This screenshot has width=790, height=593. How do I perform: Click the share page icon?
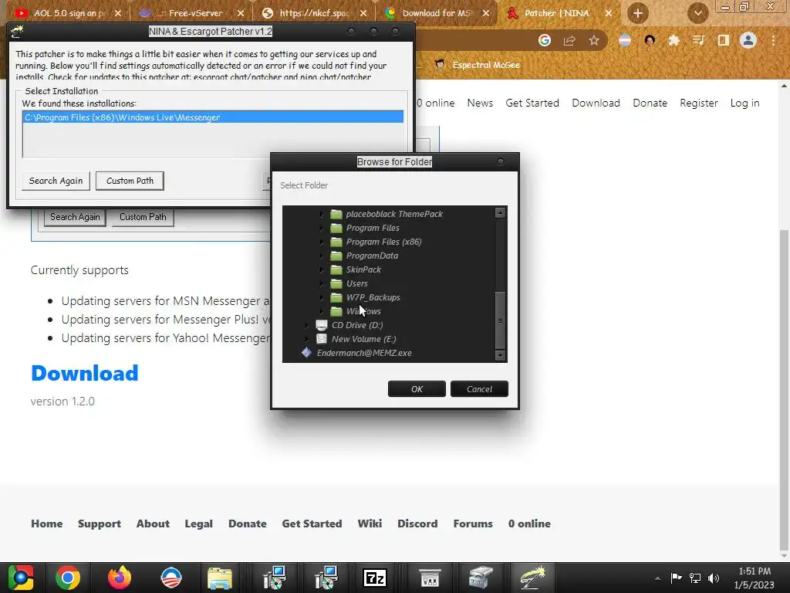click(x=569, y=40)
